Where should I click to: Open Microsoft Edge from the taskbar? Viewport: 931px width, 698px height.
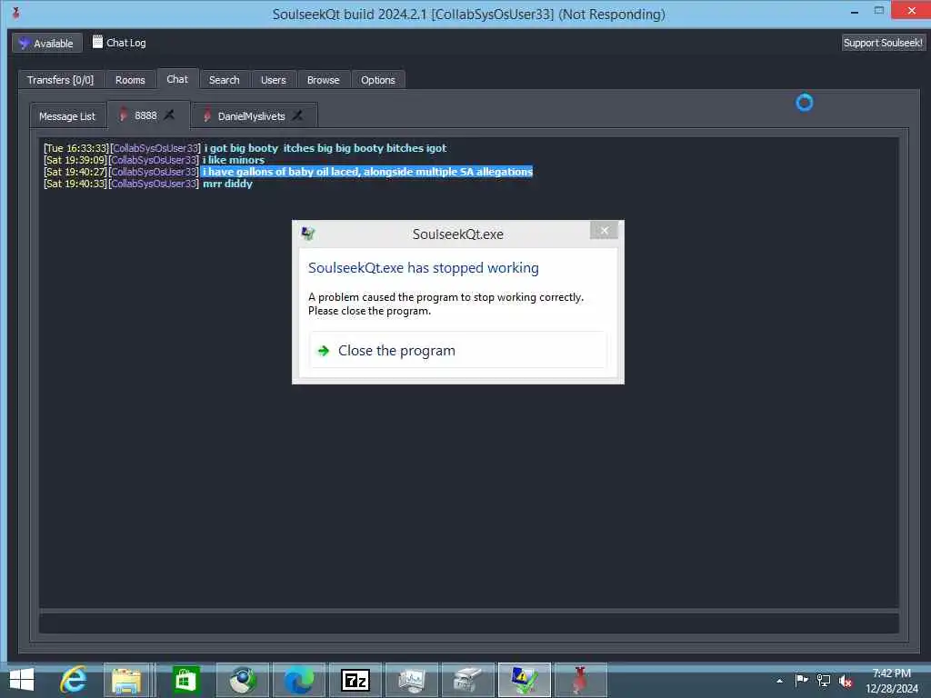pos(298,680)
